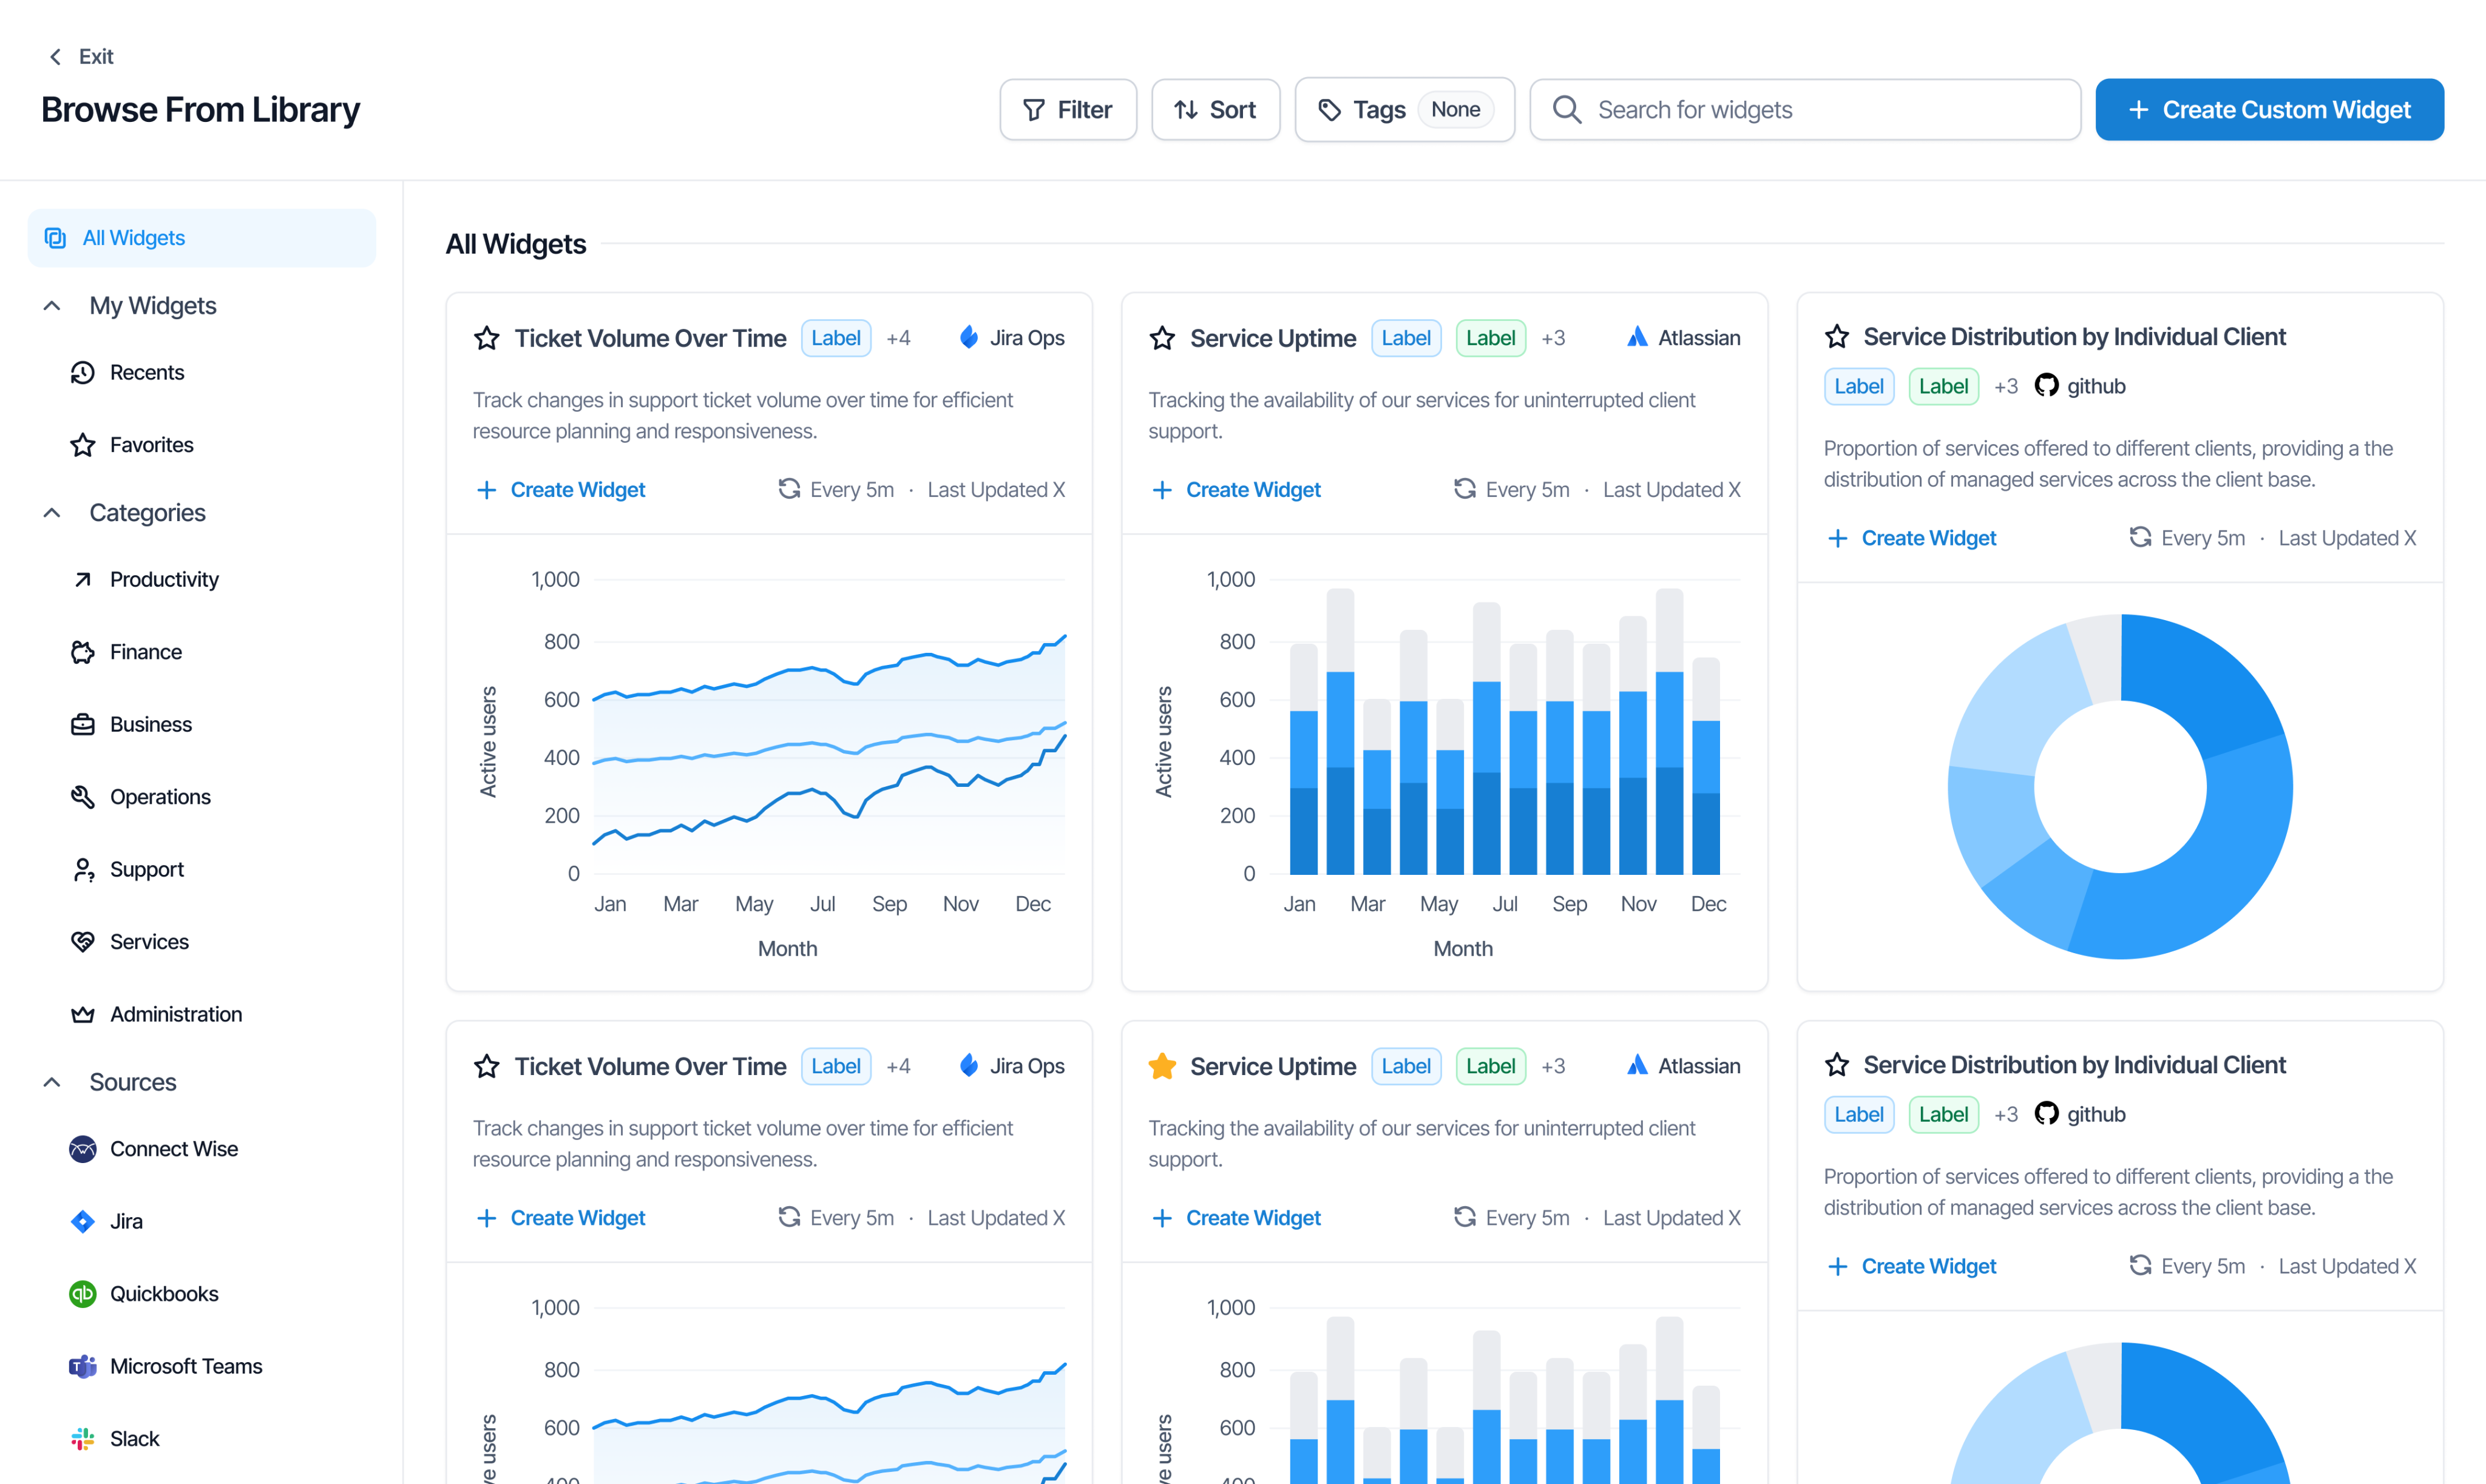The width and height of the screenshot is (2486, 1484).
Task: Unfavorite the gold-starred Service Uptime widget
Action: (x=1162, y=1066)
